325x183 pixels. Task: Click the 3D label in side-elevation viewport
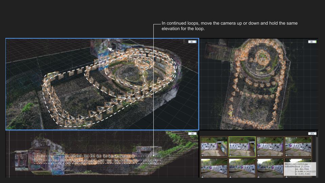[x=192, y=134]
